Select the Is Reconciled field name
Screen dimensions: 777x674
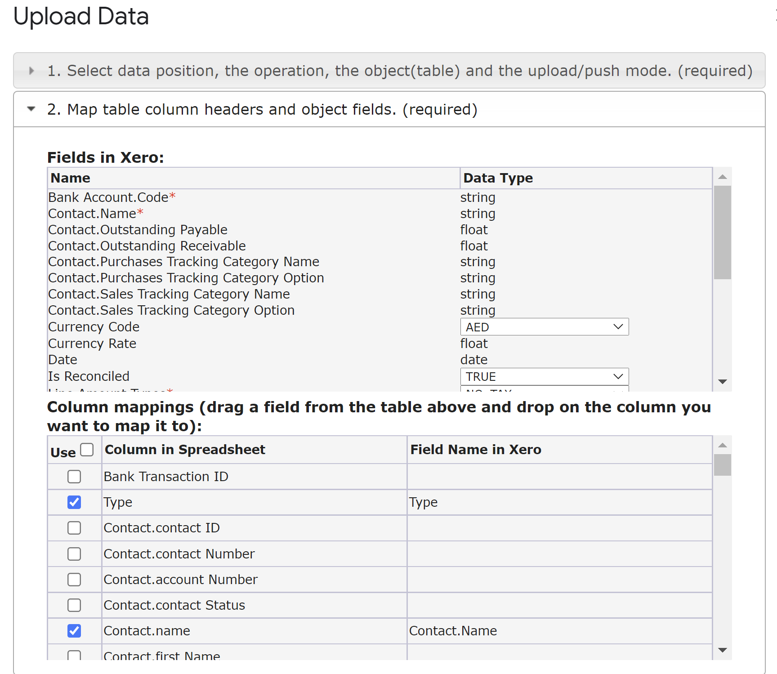pyautogui.click(x=89, y=376)
